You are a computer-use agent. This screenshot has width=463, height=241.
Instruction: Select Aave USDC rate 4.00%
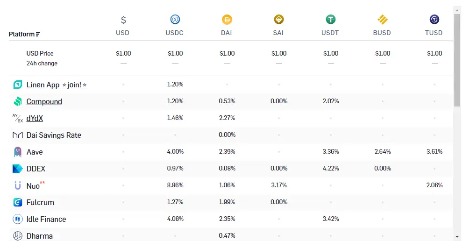click(175, 151)
